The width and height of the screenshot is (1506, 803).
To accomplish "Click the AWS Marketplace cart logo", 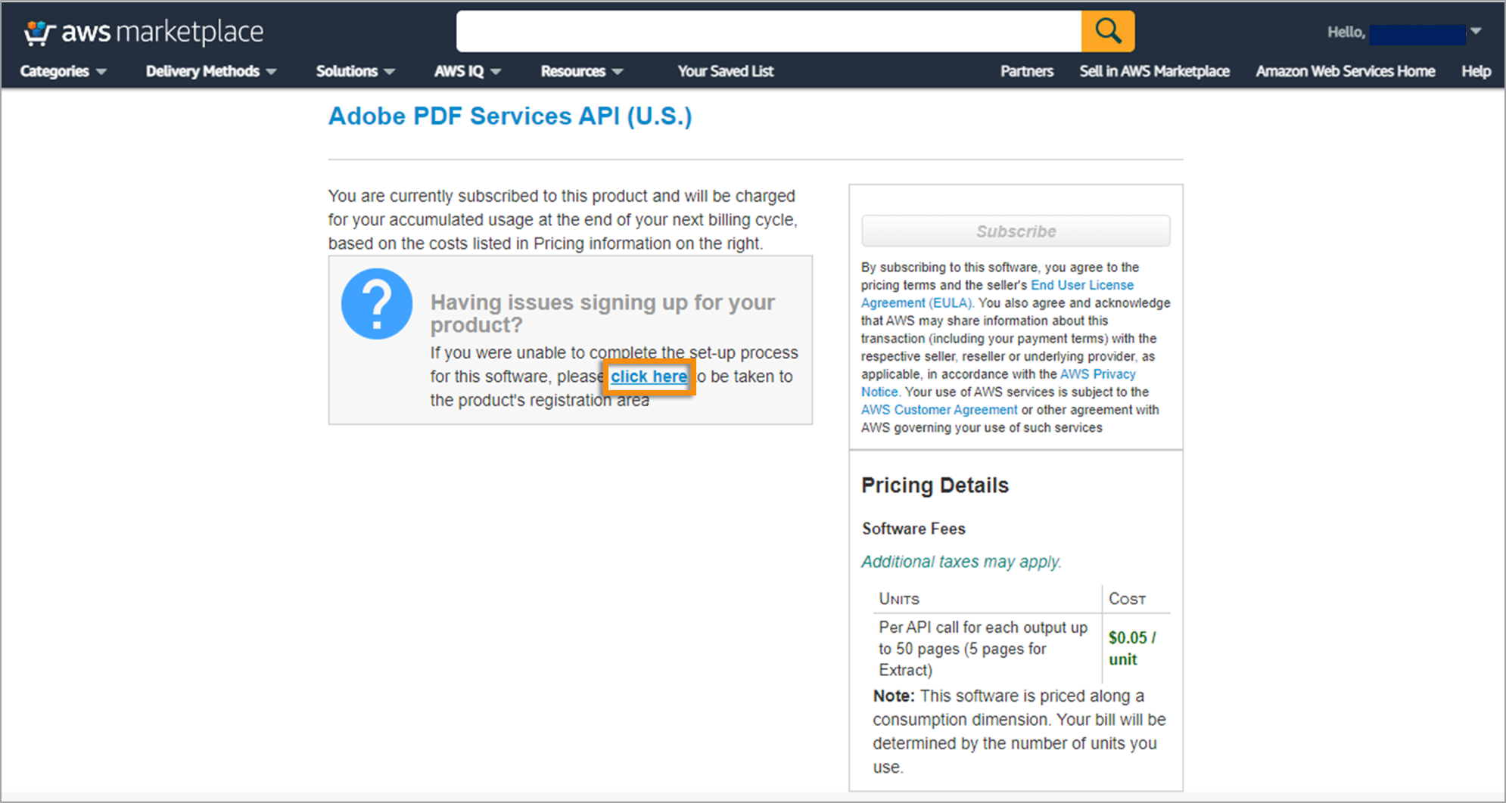I will coord(38,31).
